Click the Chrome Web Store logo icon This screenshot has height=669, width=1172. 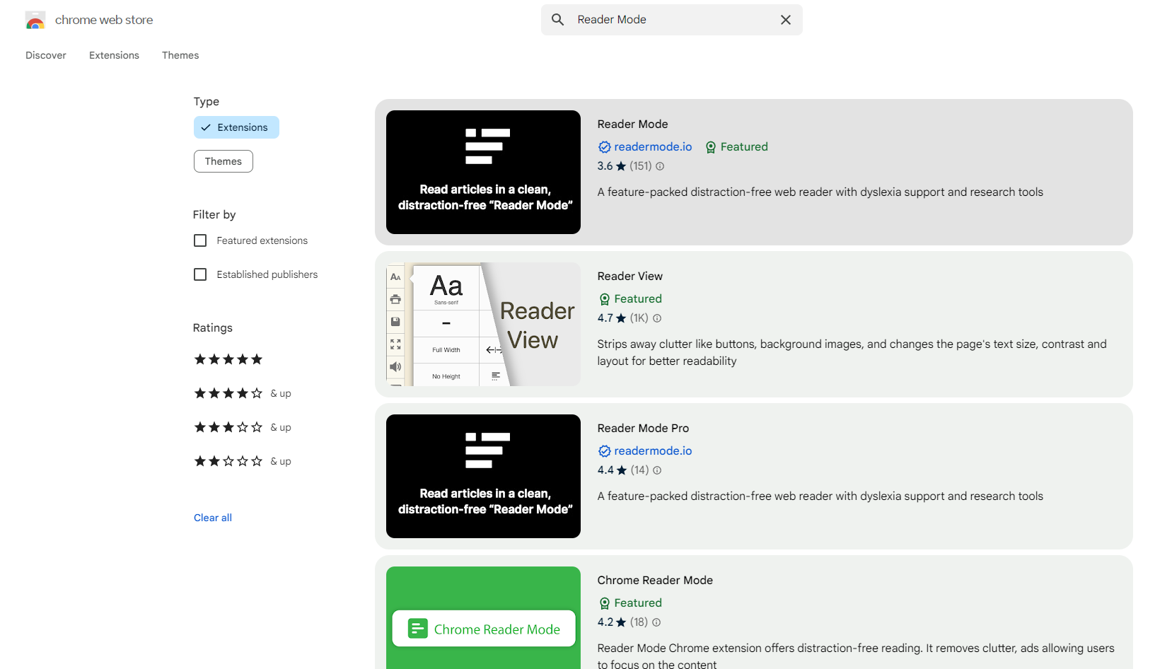tap(35, 20)
